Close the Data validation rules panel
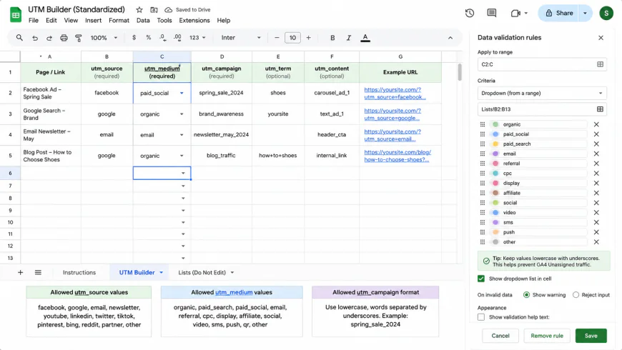 tap(601, 38)
